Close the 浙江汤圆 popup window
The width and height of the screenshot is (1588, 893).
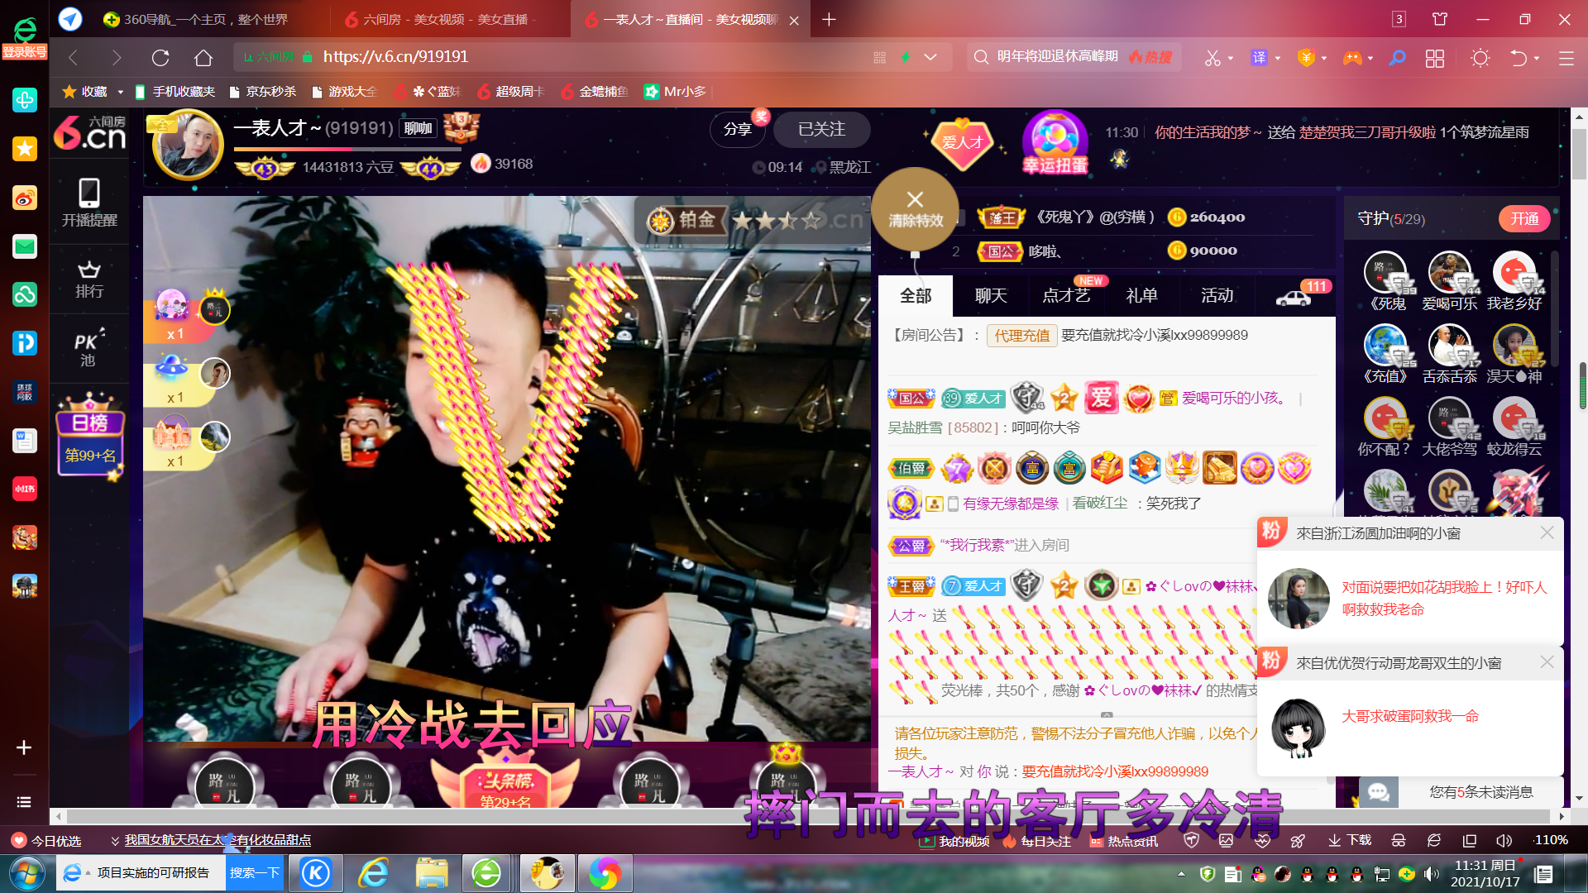point(1547,533)
